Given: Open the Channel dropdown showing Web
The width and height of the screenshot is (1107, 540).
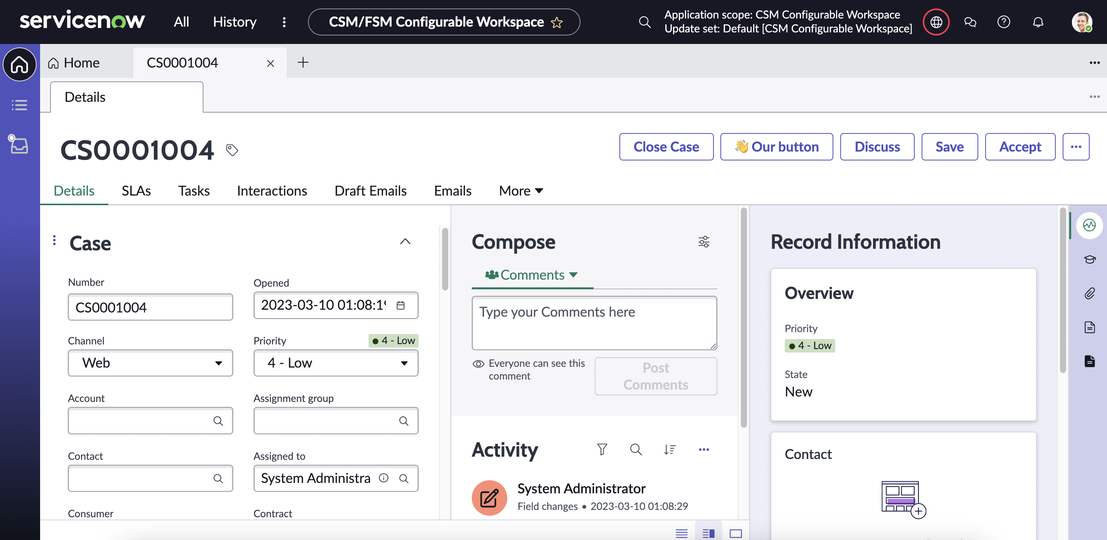Looking at the screenshot, I should point(150,363).
